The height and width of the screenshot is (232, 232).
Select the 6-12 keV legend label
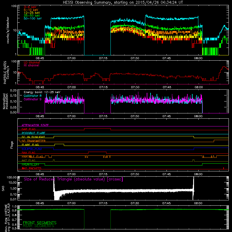click(x=31, y=10)
